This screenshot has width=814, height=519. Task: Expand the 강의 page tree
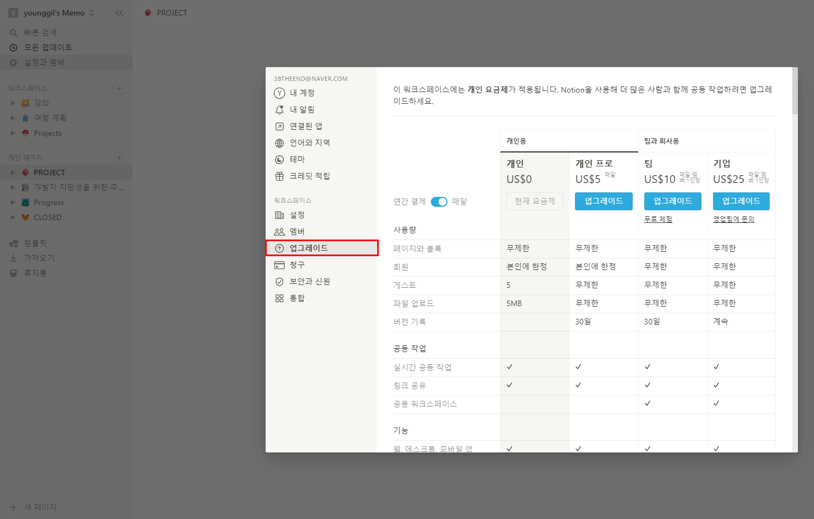tap(13, 103)
